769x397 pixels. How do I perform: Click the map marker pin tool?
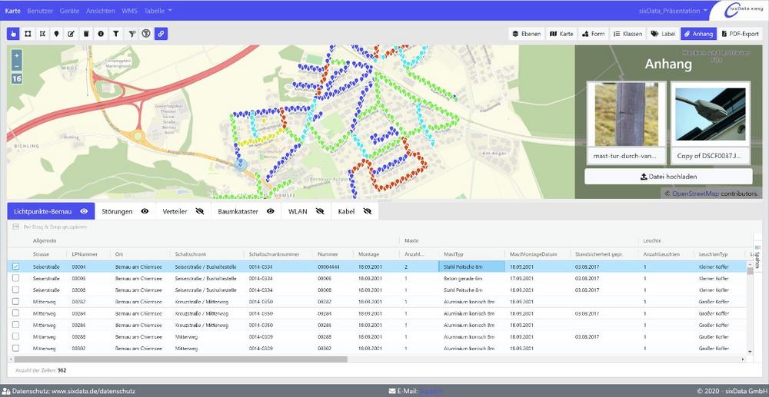(57, 34)
